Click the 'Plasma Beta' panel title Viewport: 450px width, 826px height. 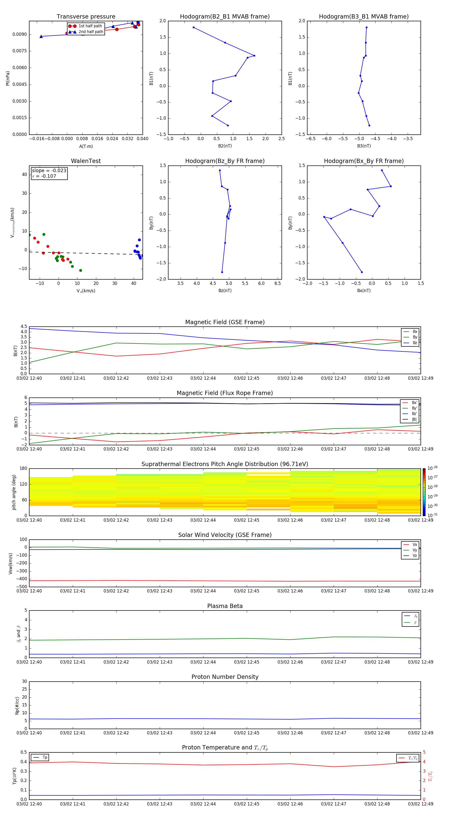point(225,606)
